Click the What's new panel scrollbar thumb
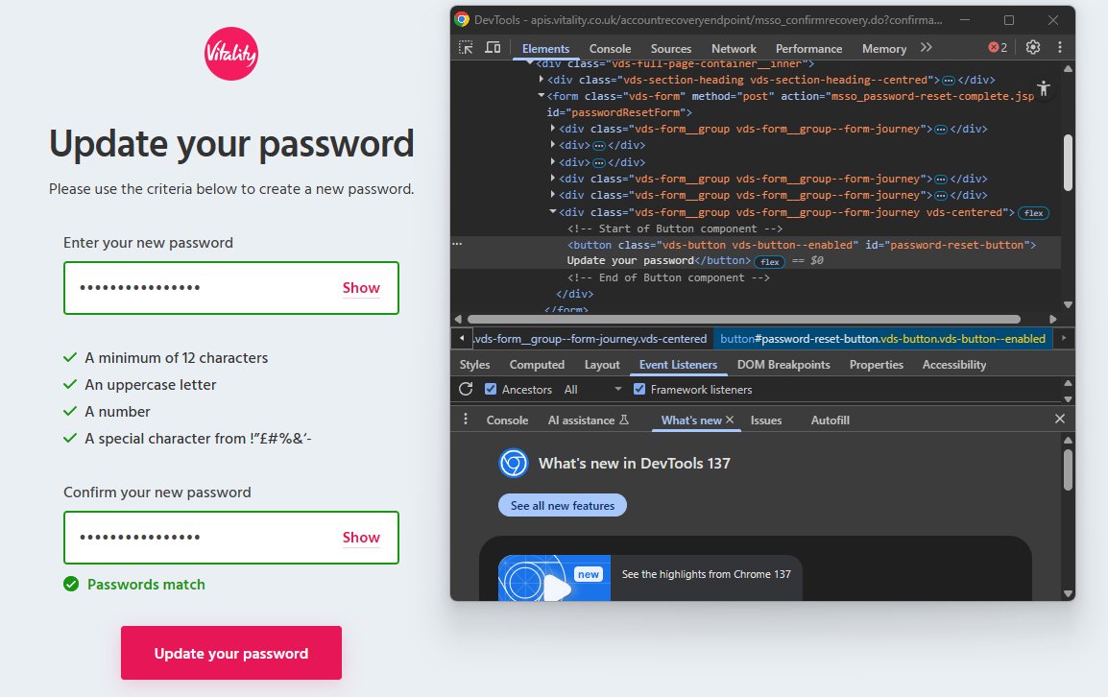Viewport: 1108px width, 697px height. point(1068,469)
